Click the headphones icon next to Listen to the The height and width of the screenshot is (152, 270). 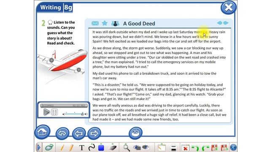click(50, 22)
